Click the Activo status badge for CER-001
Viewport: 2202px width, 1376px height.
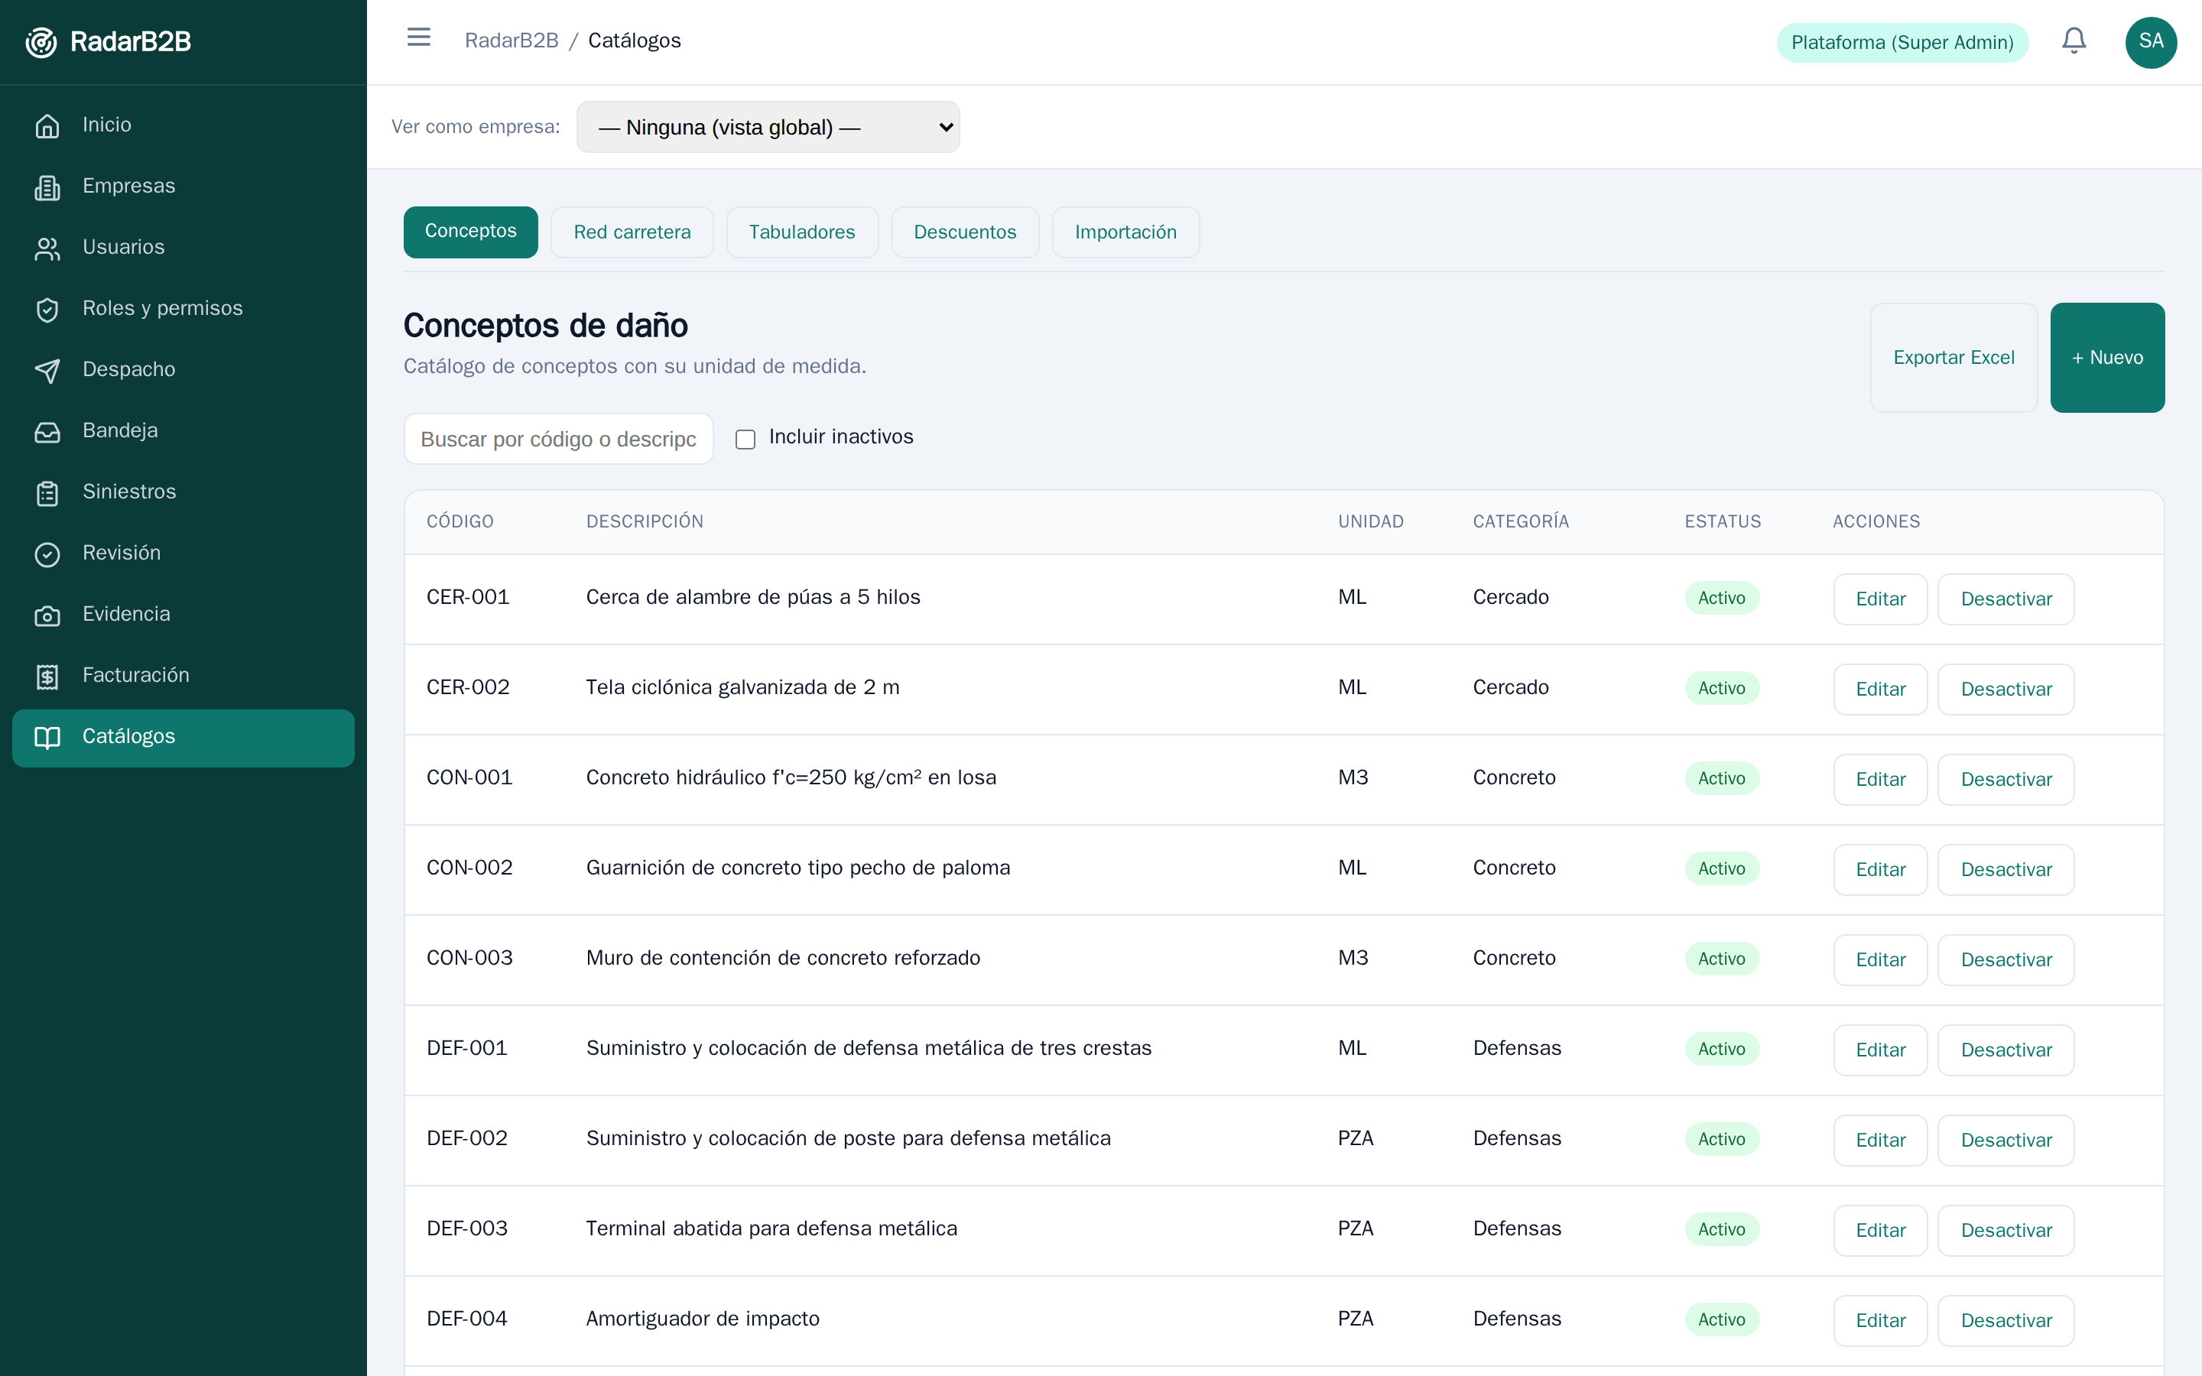[x=1722, y=598]
